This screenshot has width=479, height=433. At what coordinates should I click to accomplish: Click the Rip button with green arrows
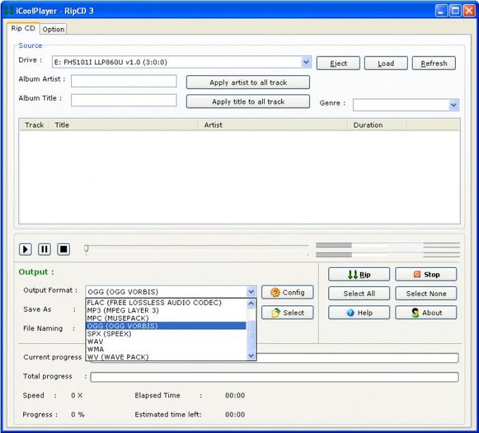[359, 274]
